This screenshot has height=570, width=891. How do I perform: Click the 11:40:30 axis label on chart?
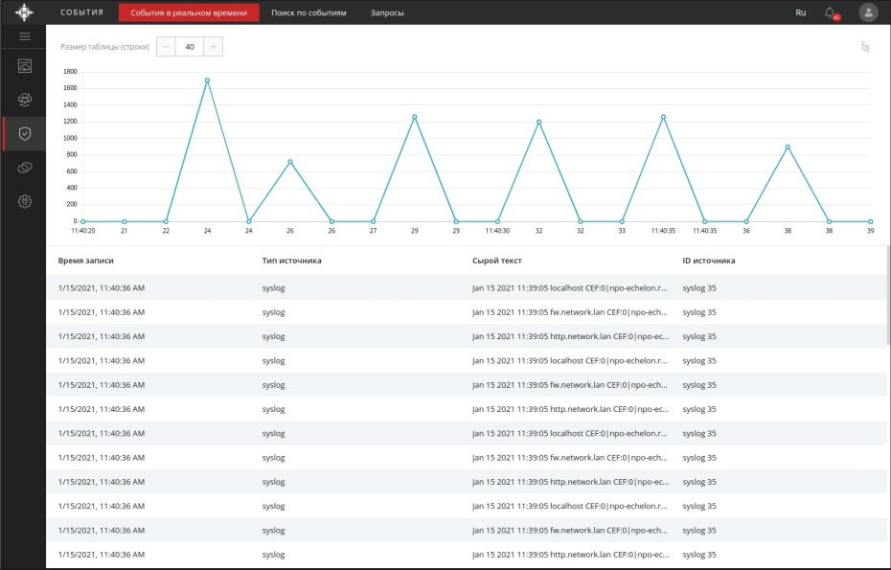(497, 231)
